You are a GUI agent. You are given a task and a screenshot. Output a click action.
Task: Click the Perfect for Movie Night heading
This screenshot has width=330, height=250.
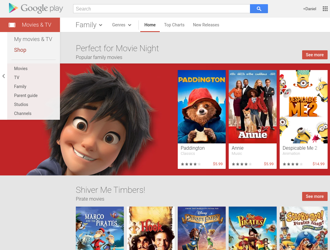click(117, 49)
